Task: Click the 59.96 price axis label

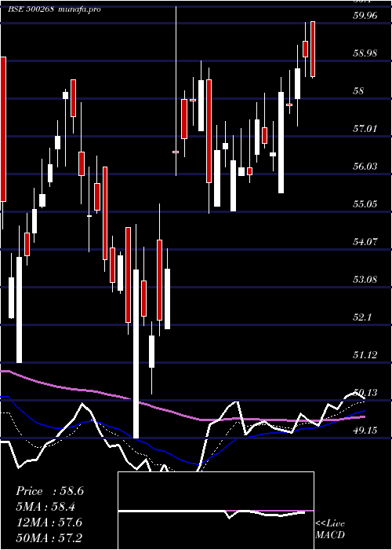Action: [x=365, y=16]
